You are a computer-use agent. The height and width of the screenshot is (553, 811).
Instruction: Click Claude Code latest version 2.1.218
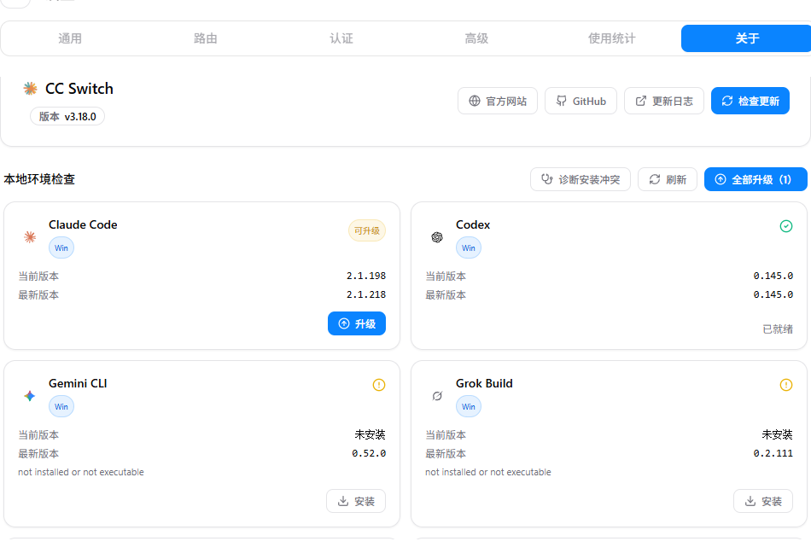pos(366,294)
